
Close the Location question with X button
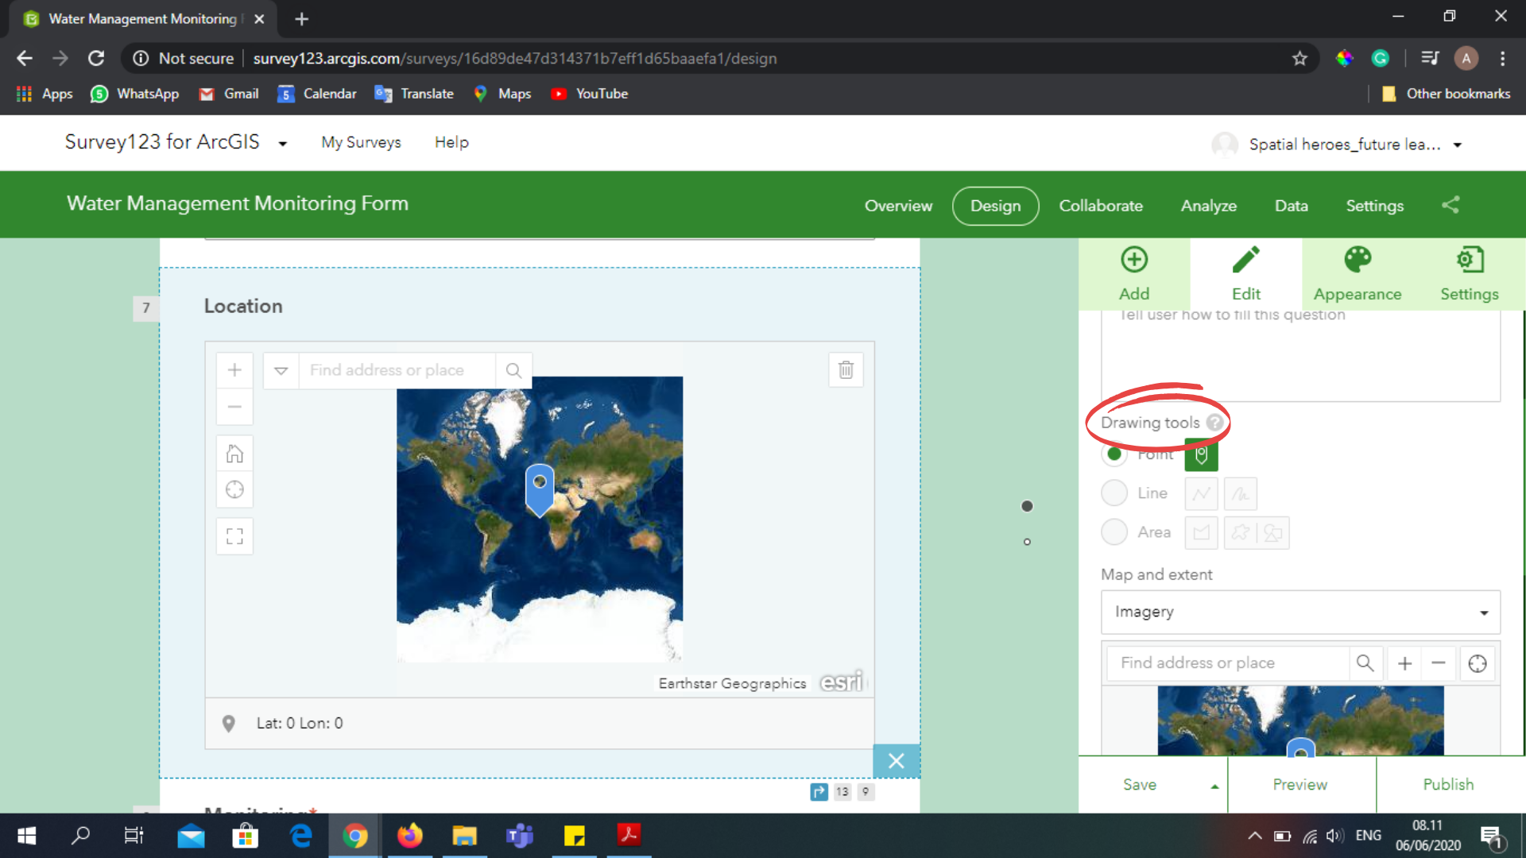(x=896, y=761)
